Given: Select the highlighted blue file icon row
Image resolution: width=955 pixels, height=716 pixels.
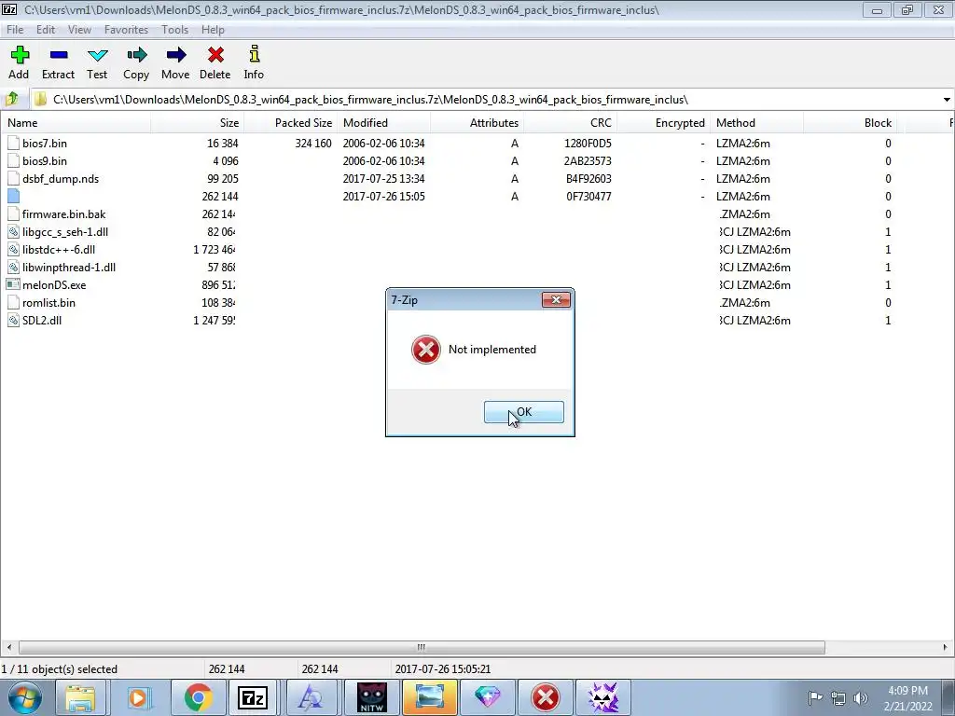Looking at the screenshot, I should click(x=13, y=196).
